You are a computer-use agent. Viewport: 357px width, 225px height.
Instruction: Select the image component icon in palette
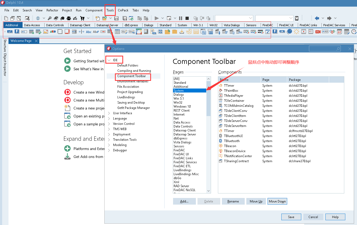pyautogui.click(x=46, y=32)
